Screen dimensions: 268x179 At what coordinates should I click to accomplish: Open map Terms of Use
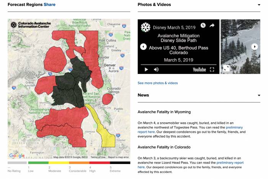pos(98,157)
